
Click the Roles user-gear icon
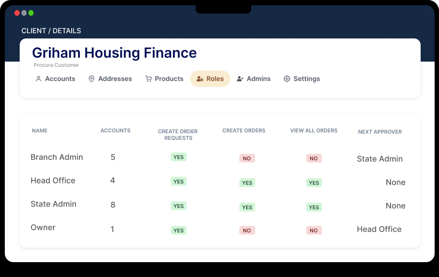200,79
